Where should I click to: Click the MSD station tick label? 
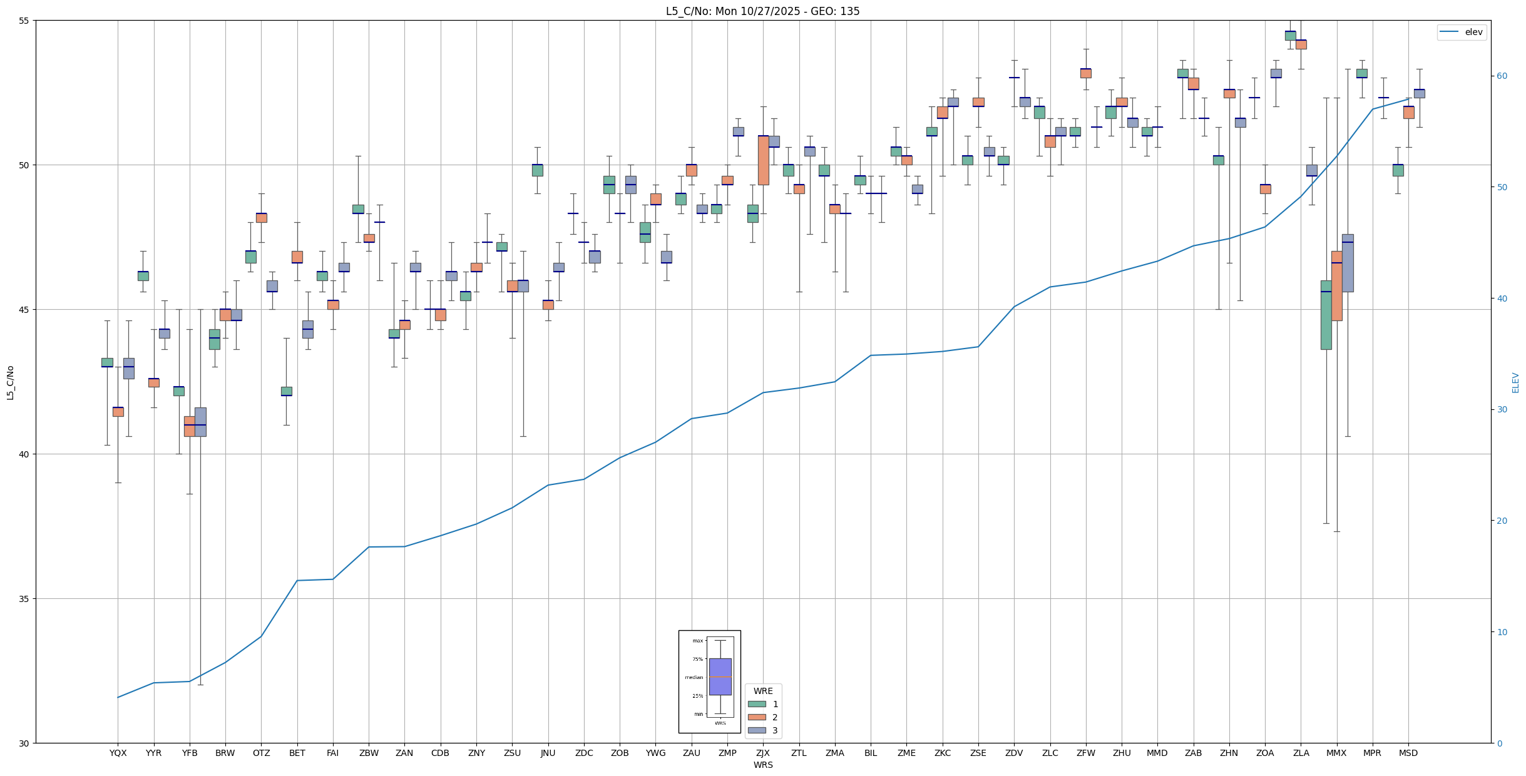tap(1408, 753)
